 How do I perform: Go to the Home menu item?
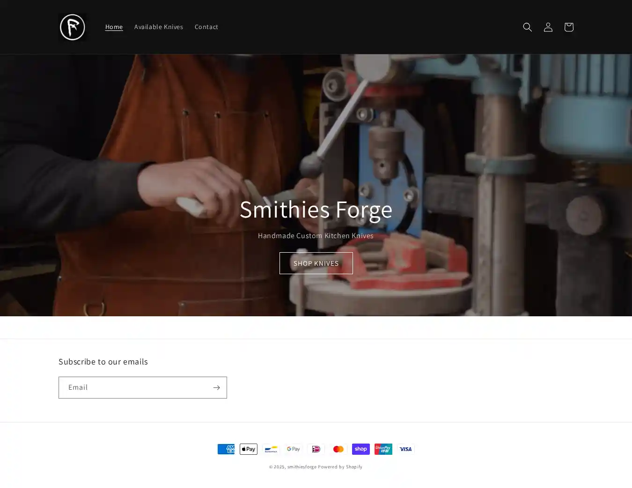point(114,27)
